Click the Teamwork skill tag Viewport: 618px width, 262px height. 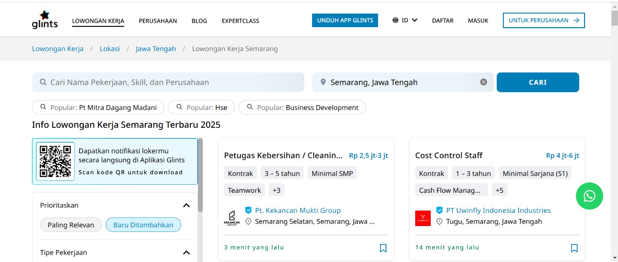(244, 190)
